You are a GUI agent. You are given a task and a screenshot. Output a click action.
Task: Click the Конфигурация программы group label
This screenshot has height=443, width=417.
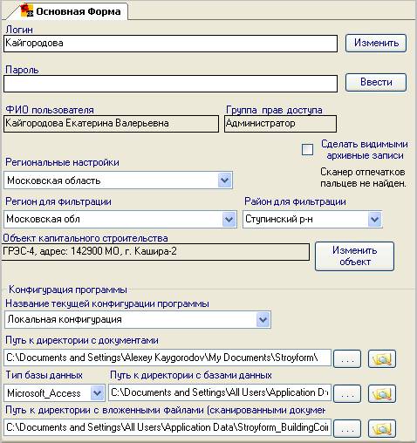68,290
